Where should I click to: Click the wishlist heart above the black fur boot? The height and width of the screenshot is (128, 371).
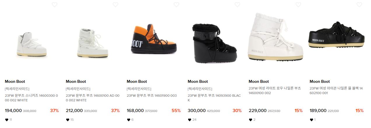[x=237, y=5]
